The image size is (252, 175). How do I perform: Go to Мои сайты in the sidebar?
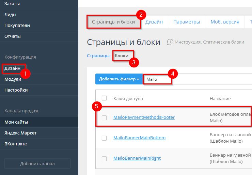tap(16, 122)
